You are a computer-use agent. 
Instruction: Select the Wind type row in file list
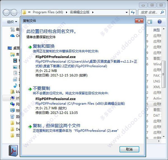(154, 64)
